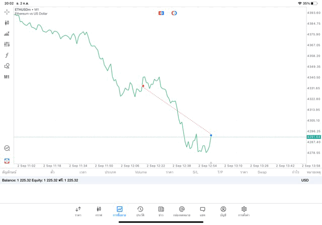322x225 pixels.
Task: Open the กล่องจดหมาย mailbox tab
Action: pos(182,211)
